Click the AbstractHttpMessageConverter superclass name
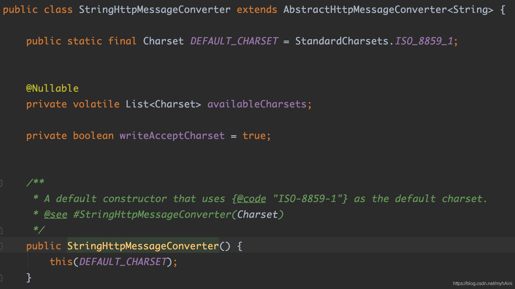 pyautogui.click(x=365, y=10)
